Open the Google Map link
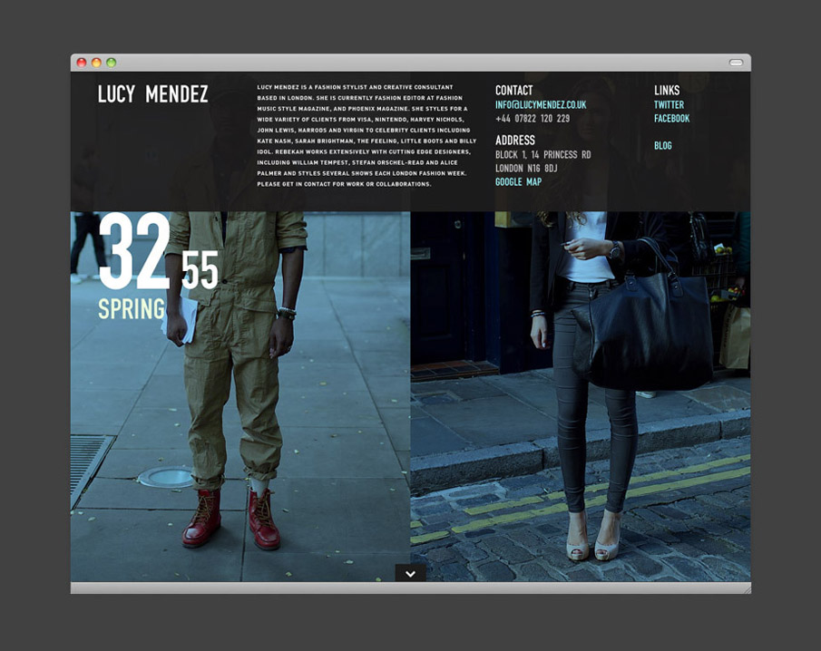 coord(518,182)
